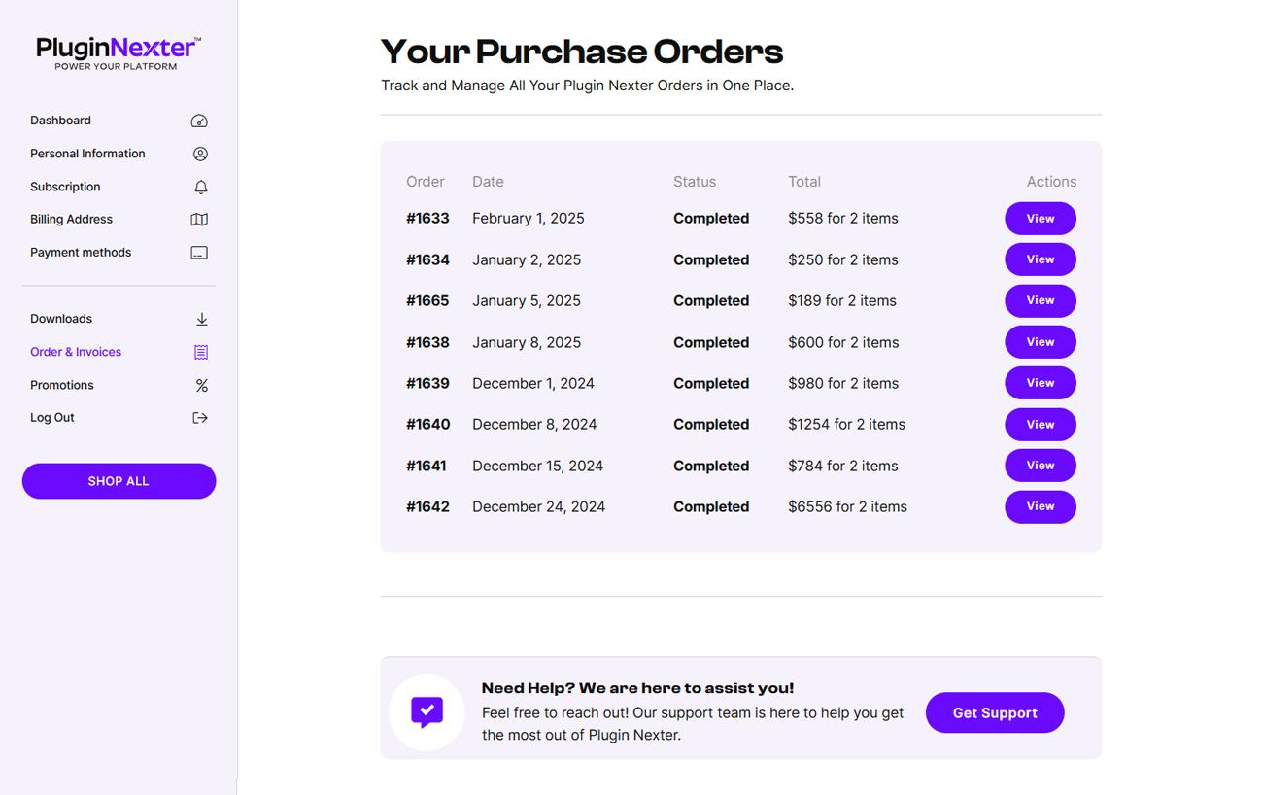
Task: Click the Dashboard speedometer icon
Action: (199, 121)
